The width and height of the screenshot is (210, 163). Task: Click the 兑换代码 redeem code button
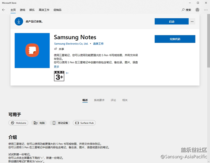[175, 39]
